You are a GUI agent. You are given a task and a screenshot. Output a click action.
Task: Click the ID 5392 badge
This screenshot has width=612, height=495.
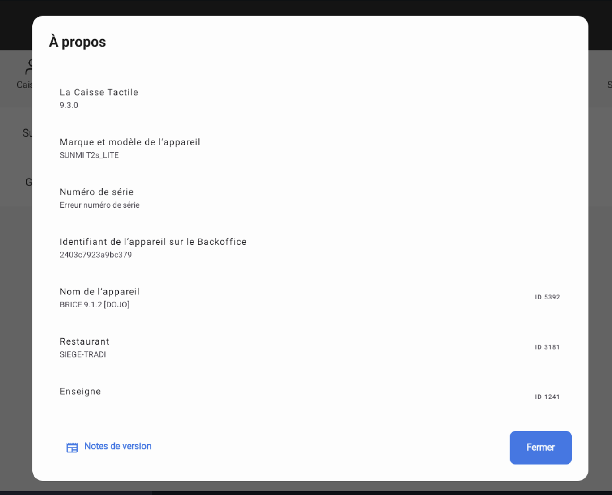[x=547, y=297]
